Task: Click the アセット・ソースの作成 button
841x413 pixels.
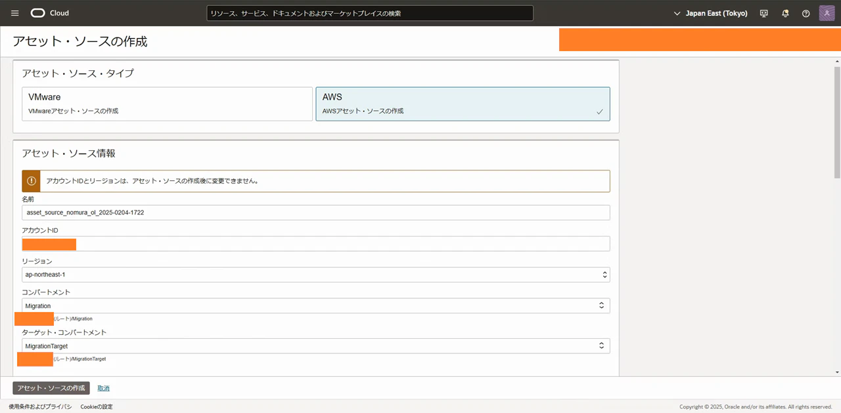Action: tap(51, 388)
